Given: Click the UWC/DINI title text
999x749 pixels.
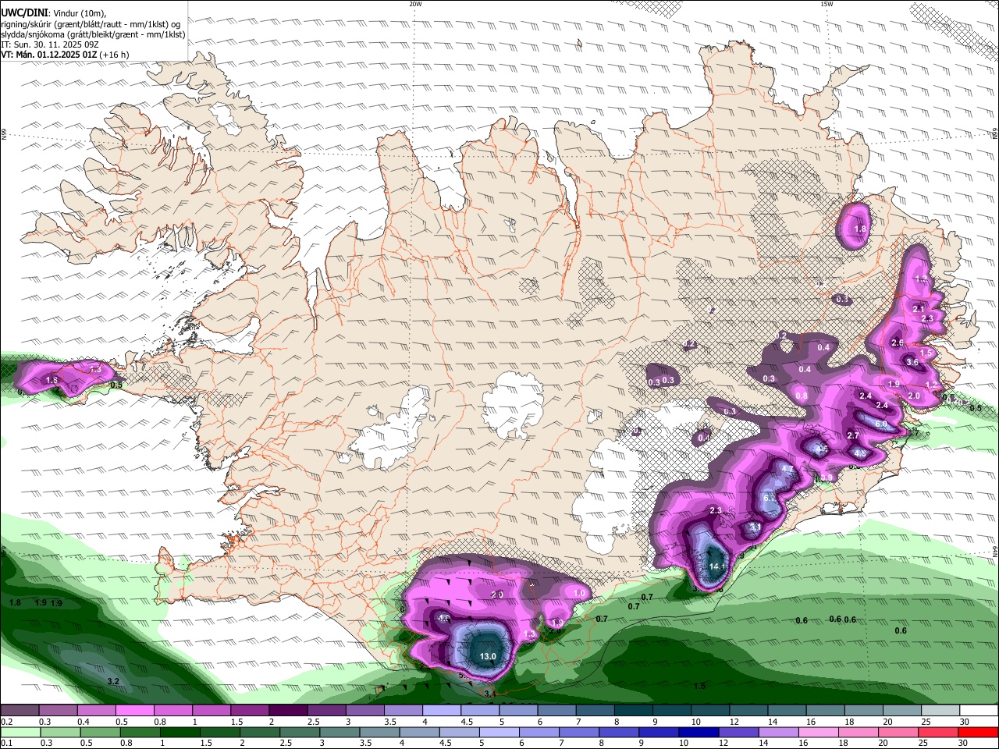Looking at the screenshot, I should [x=26, y=13].
